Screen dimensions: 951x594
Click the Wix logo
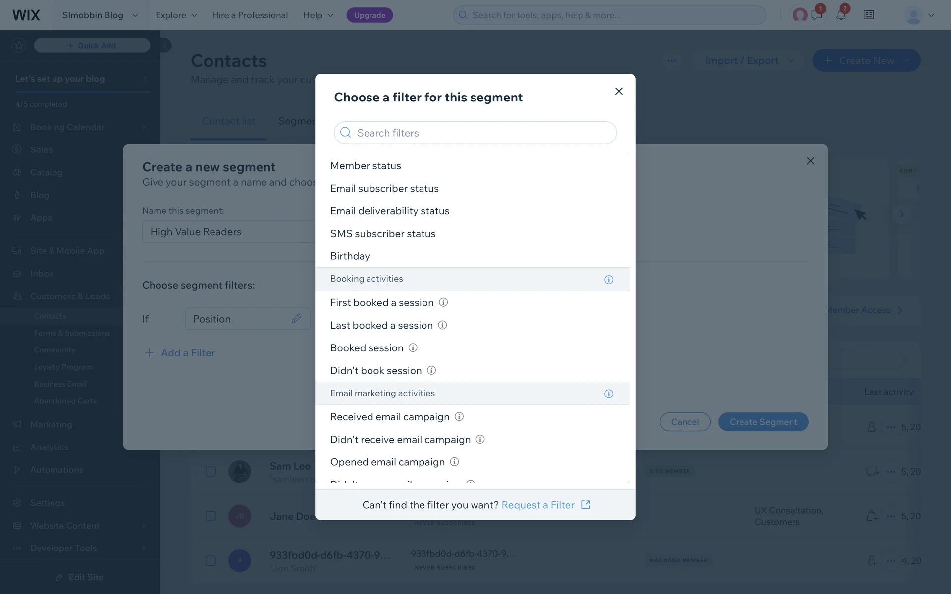26,15
